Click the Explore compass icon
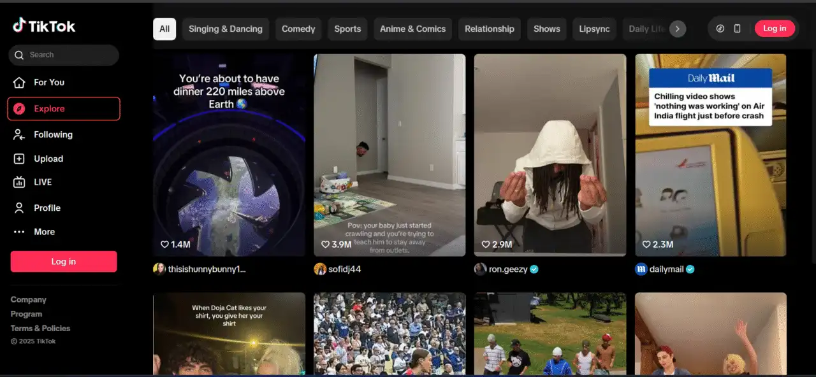This screenshot has width=816, height=377. click(19, 108)
